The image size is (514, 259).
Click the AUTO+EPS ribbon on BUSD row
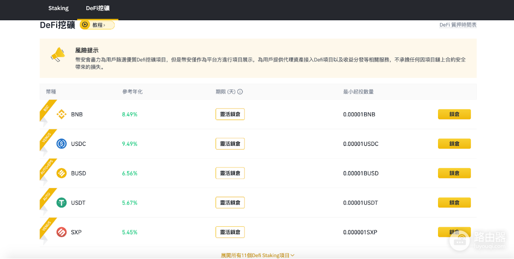(x=47, y=168)
